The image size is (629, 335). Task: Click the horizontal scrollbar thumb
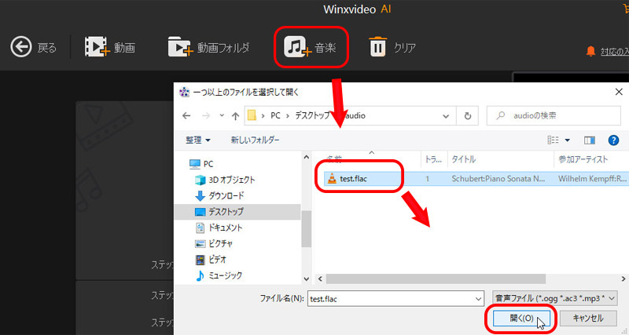(436, 279)
